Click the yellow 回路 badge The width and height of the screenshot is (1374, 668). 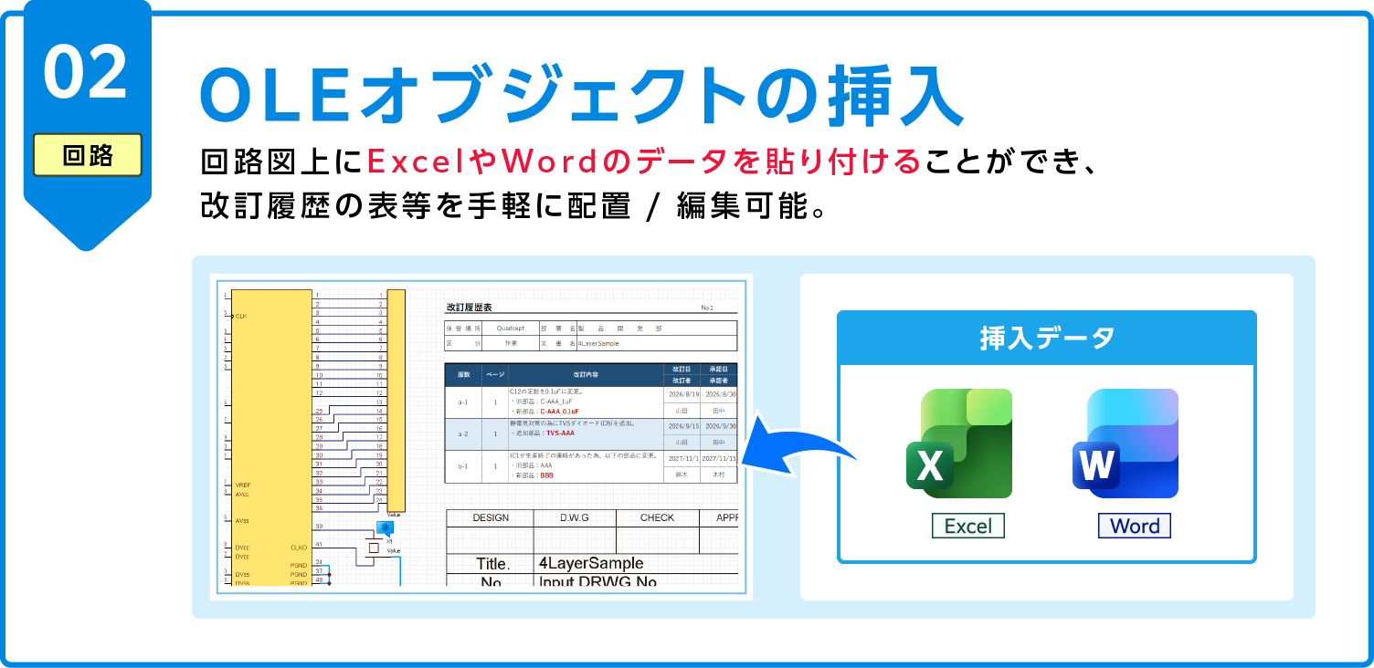click(88, 154)
